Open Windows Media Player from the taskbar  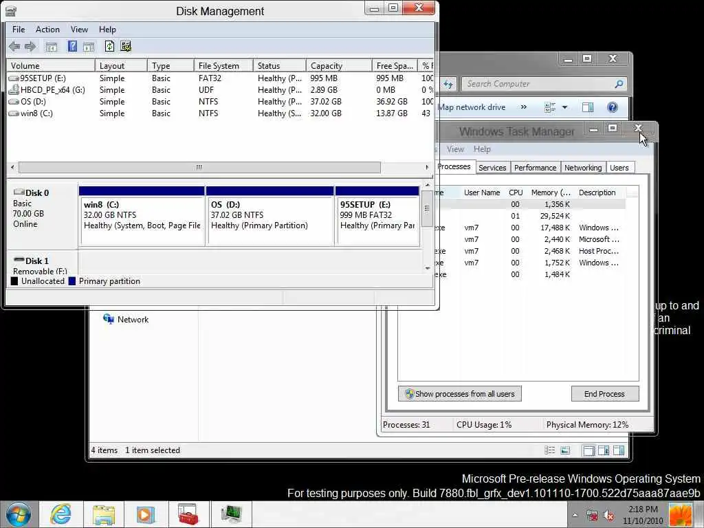click(145, 514)
